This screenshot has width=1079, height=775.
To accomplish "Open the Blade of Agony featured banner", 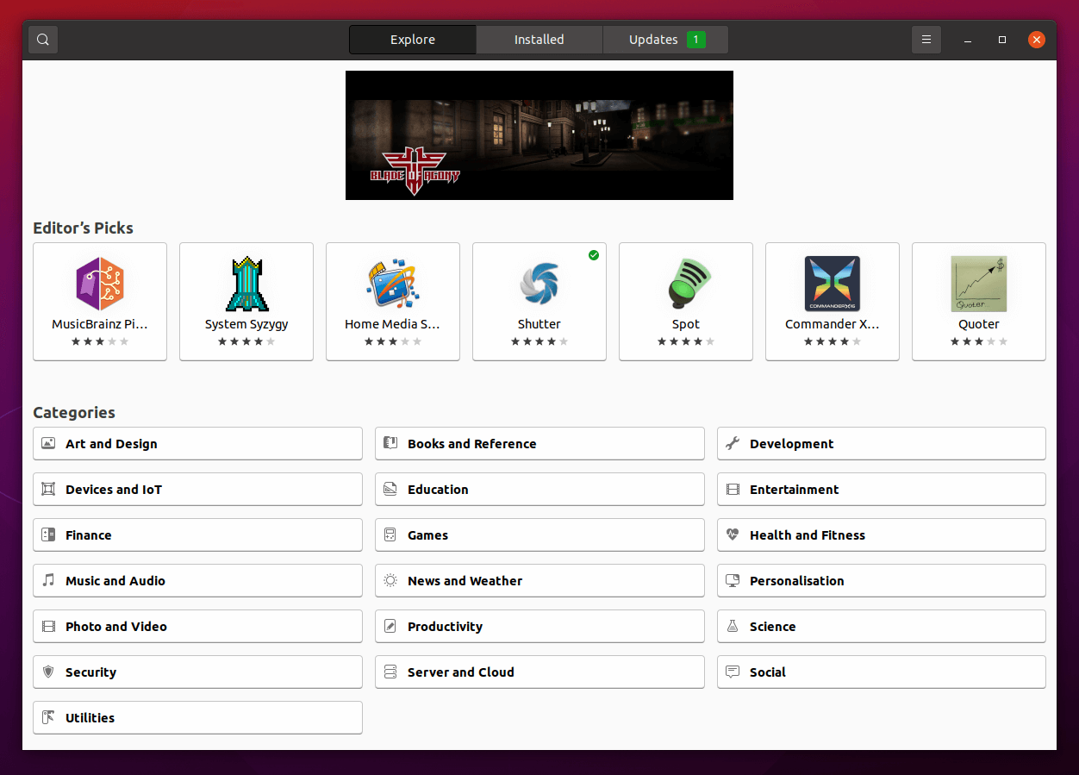I will [x=539, y=135].
